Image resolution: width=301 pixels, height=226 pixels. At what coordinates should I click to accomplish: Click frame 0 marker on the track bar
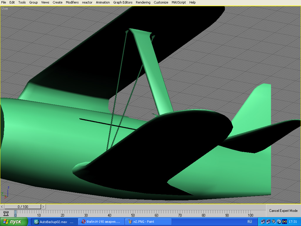(15, 214)
